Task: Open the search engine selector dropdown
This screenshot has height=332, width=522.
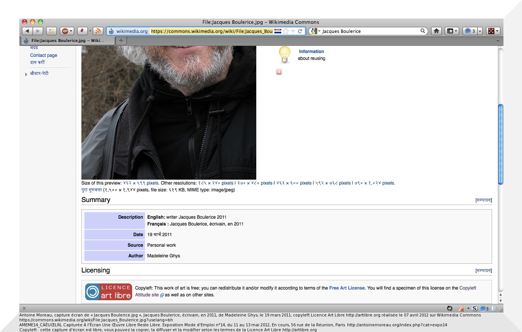Action: [x=315, y=31]
